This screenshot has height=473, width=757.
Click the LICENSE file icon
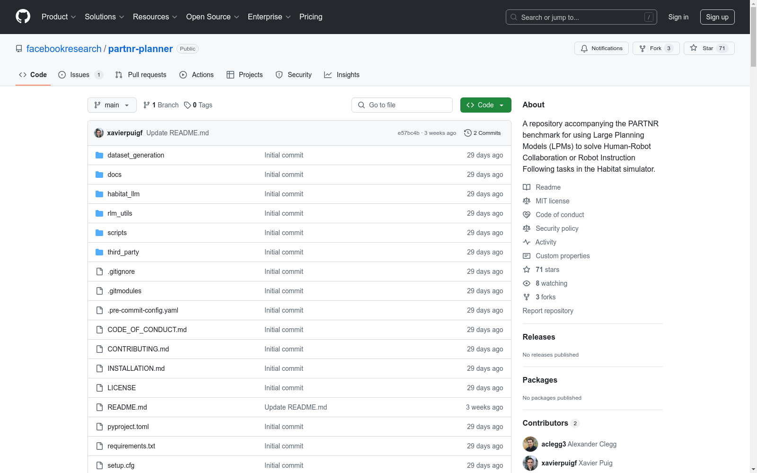(99, 388)
